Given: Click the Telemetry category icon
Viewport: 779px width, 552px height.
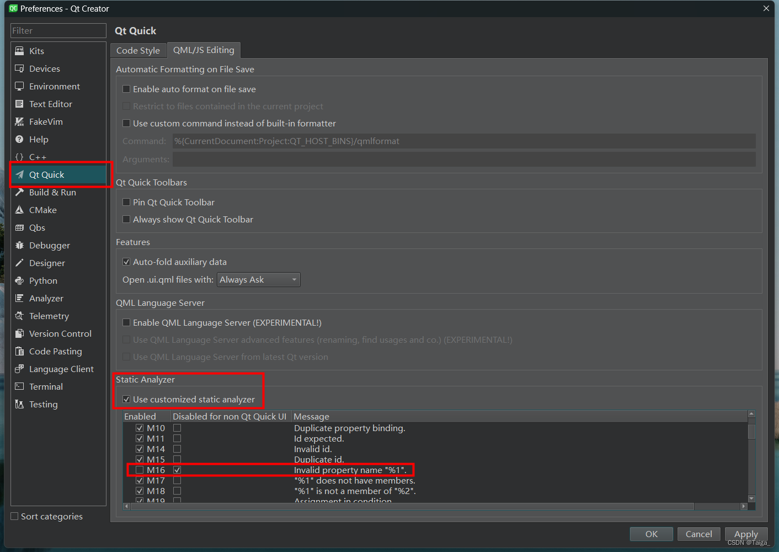Looking at the screenshot, I should pos(19,316).
